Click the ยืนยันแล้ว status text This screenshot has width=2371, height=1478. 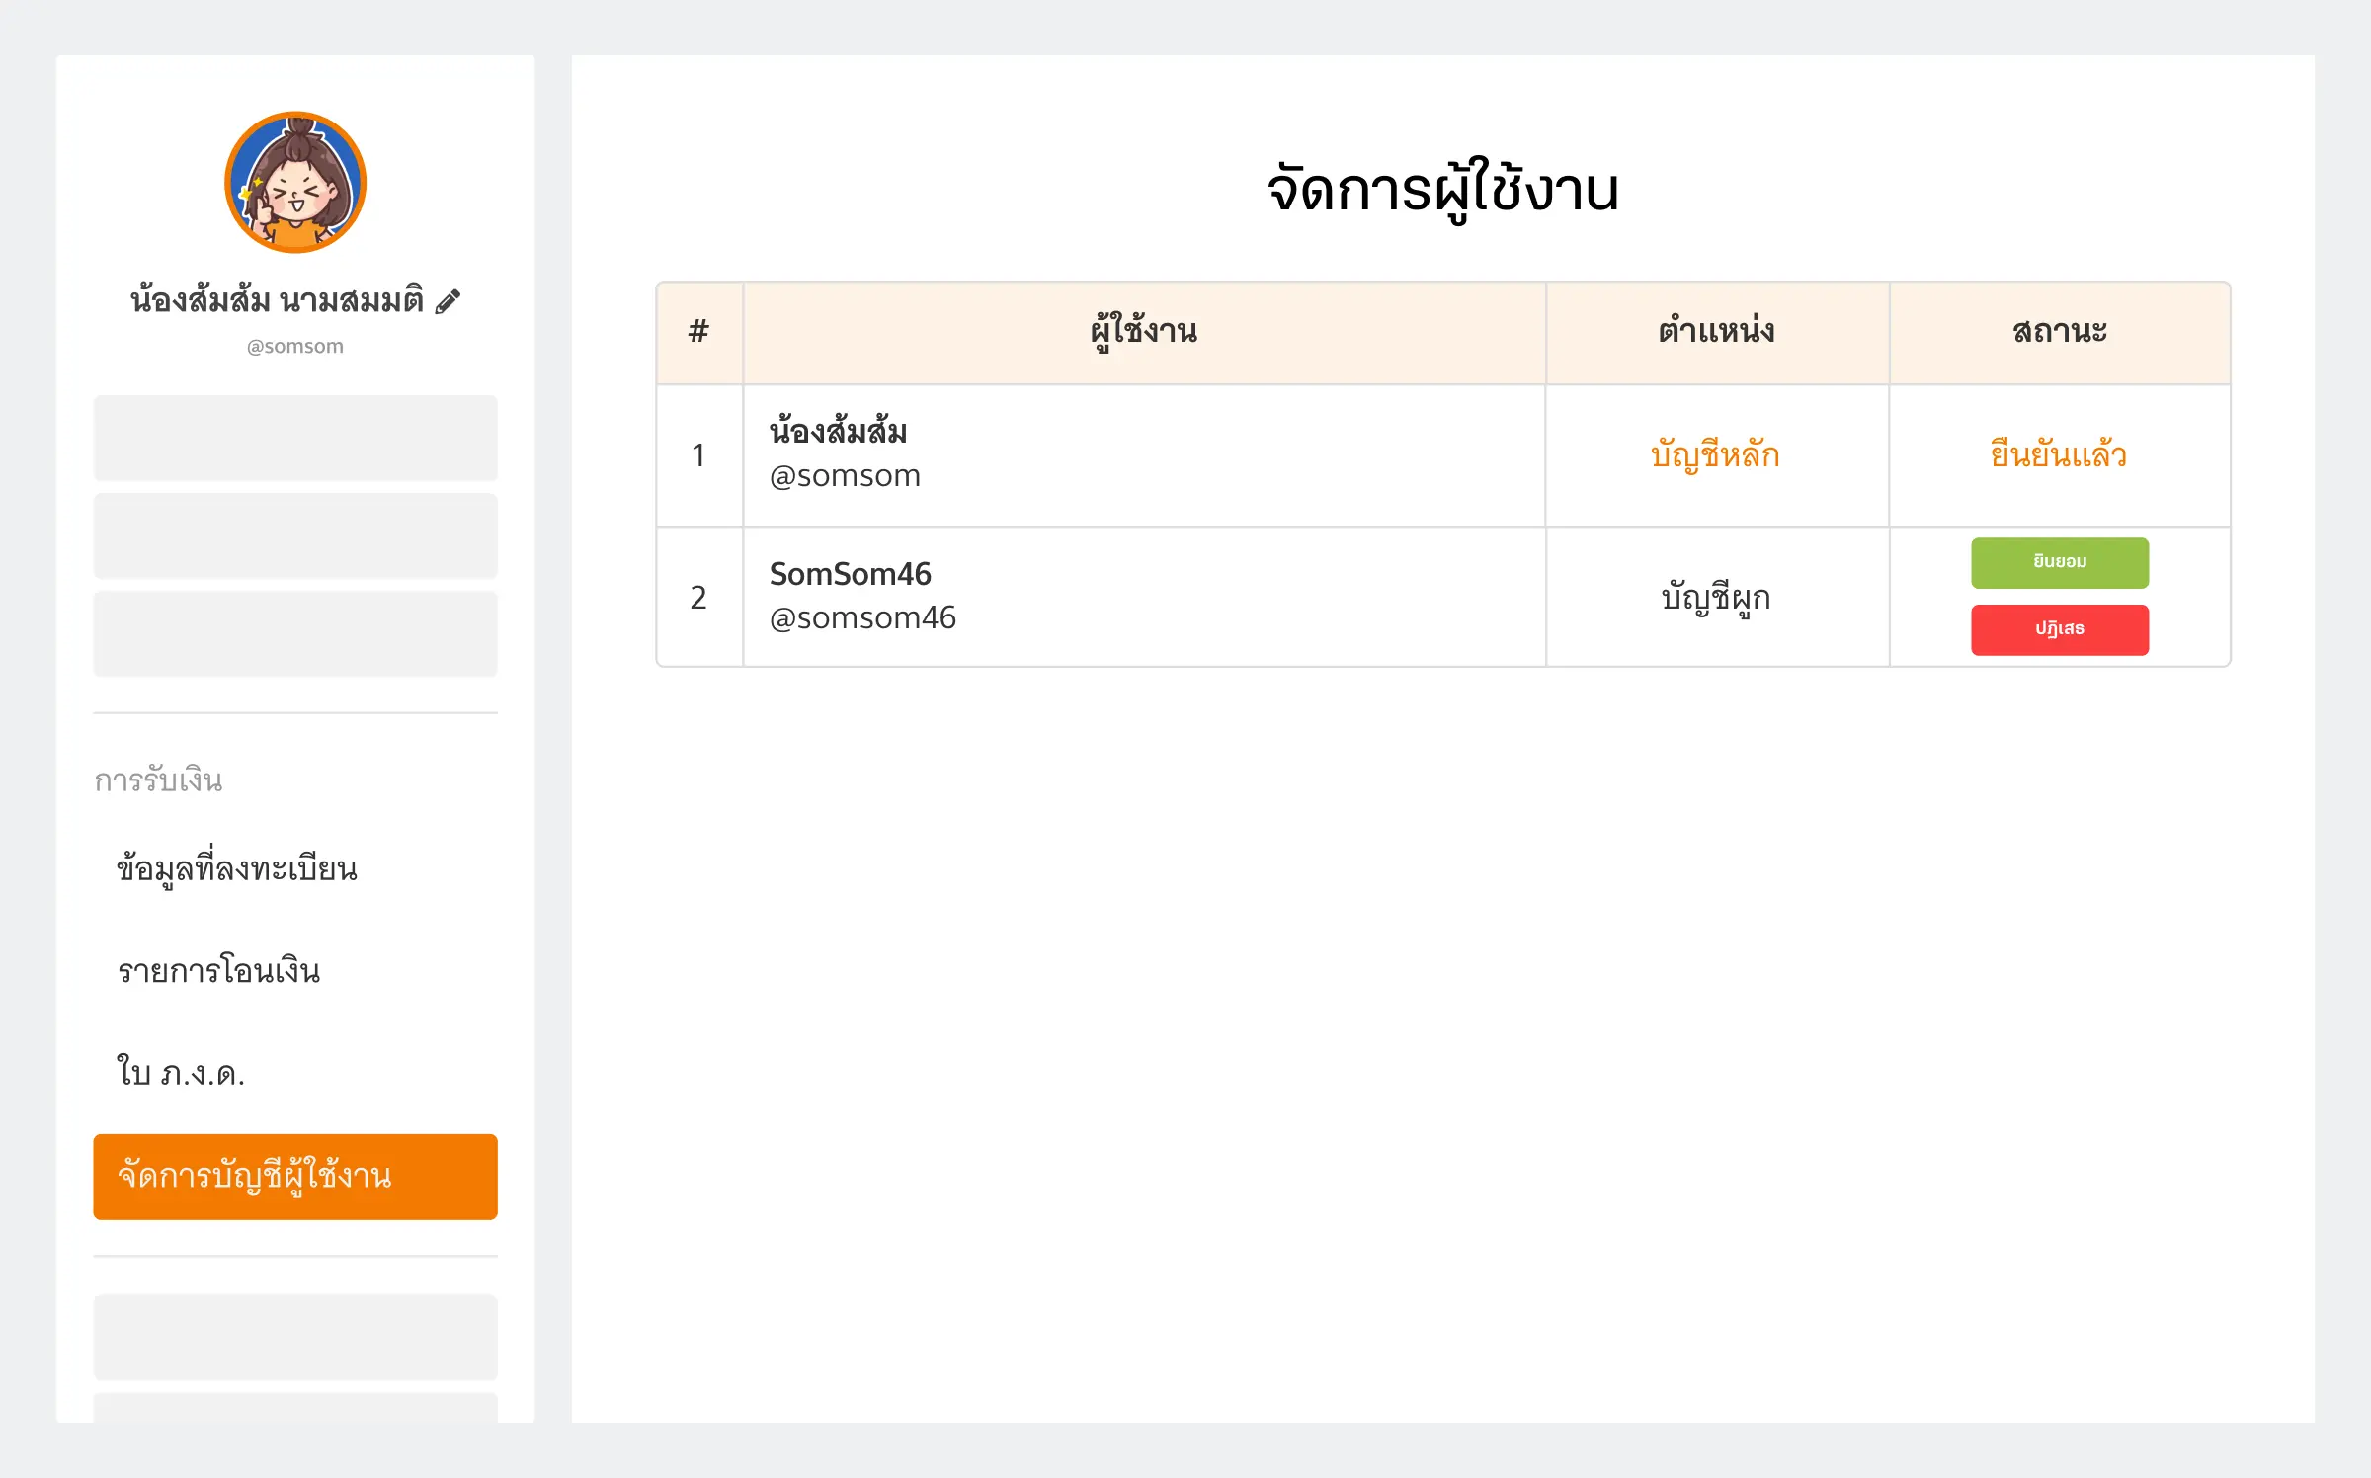(x=2059, y=455)
